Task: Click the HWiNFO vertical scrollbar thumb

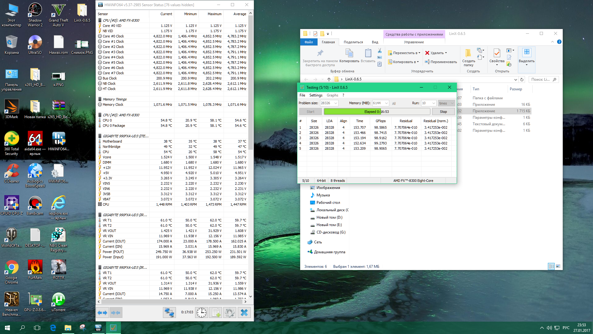Action: (250, 83)
